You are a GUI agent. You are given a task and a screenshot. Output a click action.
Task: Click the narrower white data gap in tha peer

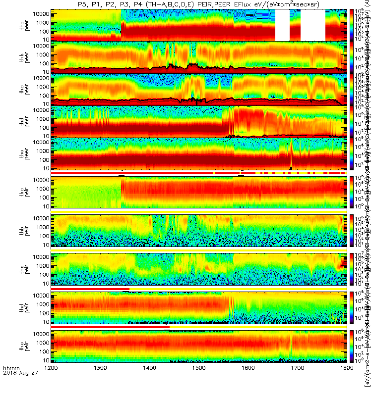(x=282, y=25)
